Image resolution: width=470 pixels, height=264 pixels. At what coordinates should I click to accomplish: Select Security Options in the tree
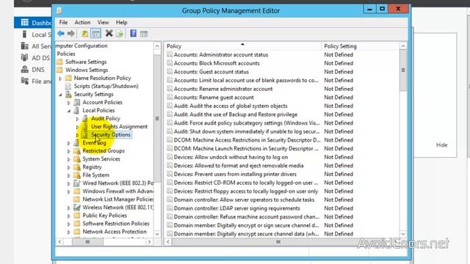(x=111, y=135)
